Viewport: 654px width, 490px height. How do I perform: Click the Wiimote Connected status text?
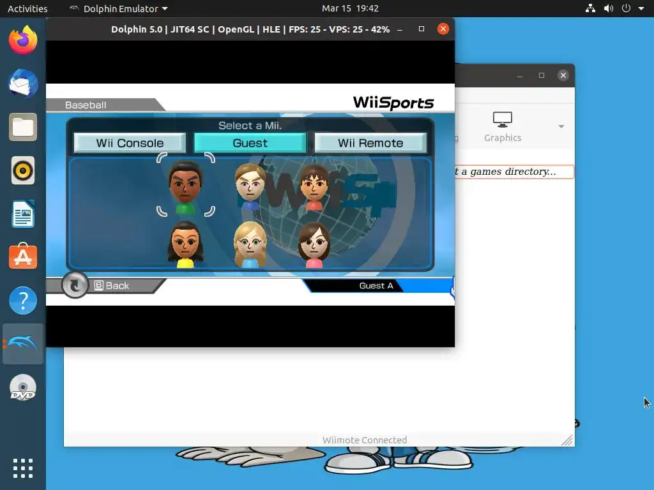[365, 440]
